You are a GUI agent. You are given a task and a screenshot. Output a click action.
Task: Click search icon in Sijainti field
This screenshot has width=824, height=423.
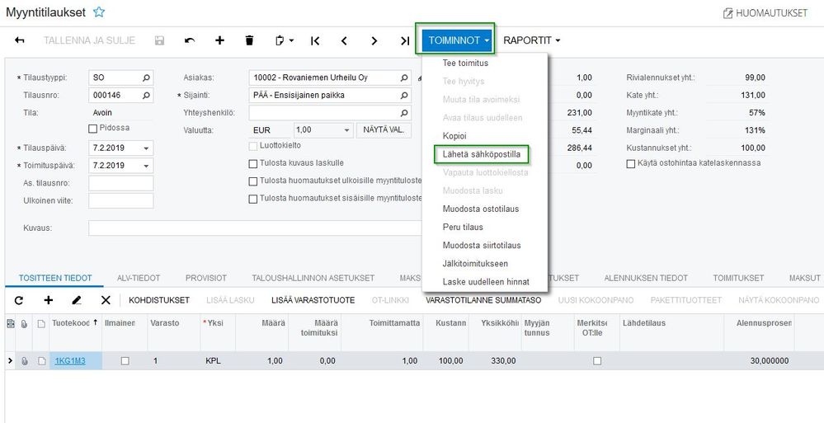[403, 96]
